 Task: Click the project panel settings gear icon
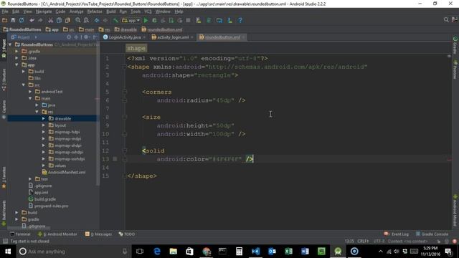[86, 37]
